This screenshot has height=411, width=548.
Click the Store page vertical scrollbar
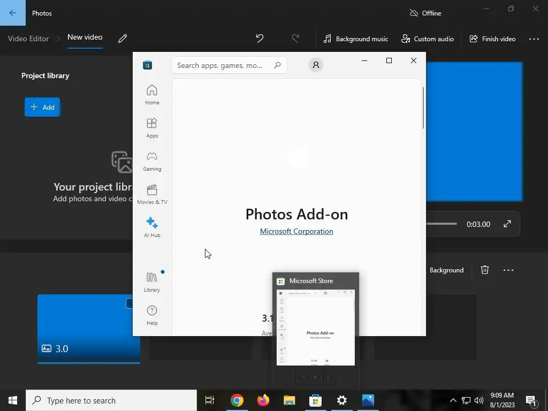[423, 108]
